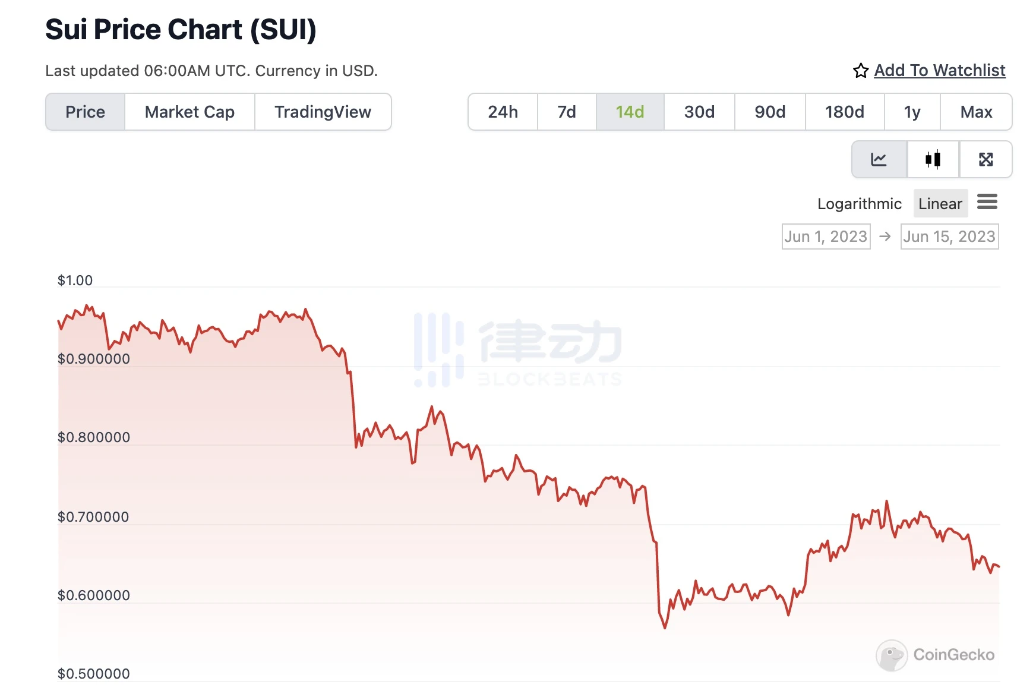
Task: Enable the 14d time range
Action: point(630,112)
